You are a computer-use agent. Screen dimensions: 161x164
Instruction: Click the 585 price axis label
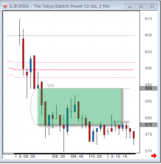(148, 101)
